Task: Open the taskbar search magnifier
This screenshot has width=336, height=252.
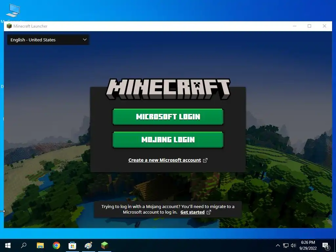Action: (x=24, y=245)
